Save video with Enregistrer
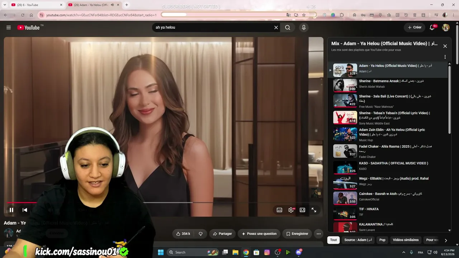Image resolution: width=459 pixels, height=258 pixels. (297, 234)
